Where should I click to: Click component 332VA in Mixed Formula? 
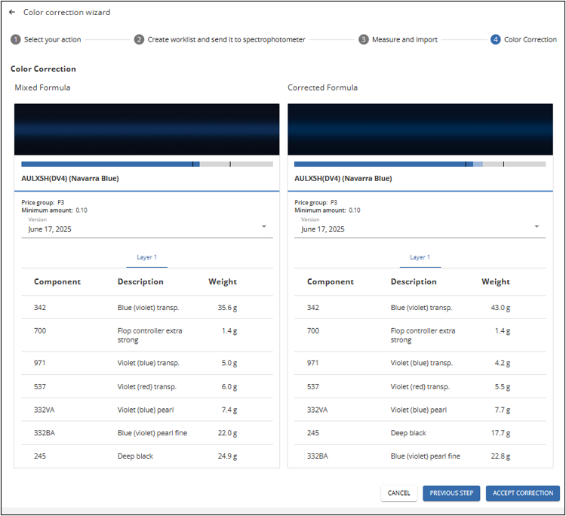(44, 410)
